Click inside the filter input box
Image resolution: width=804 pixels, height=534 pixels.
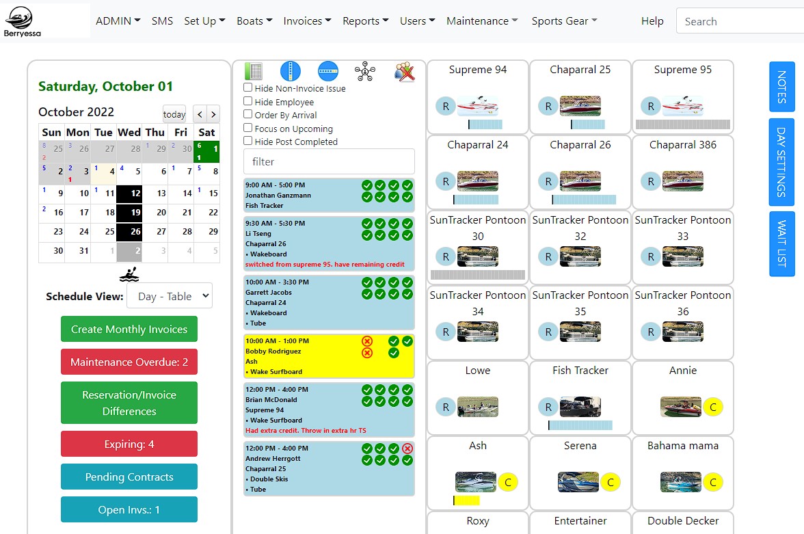pyautogui.click(x=329, y=161)
